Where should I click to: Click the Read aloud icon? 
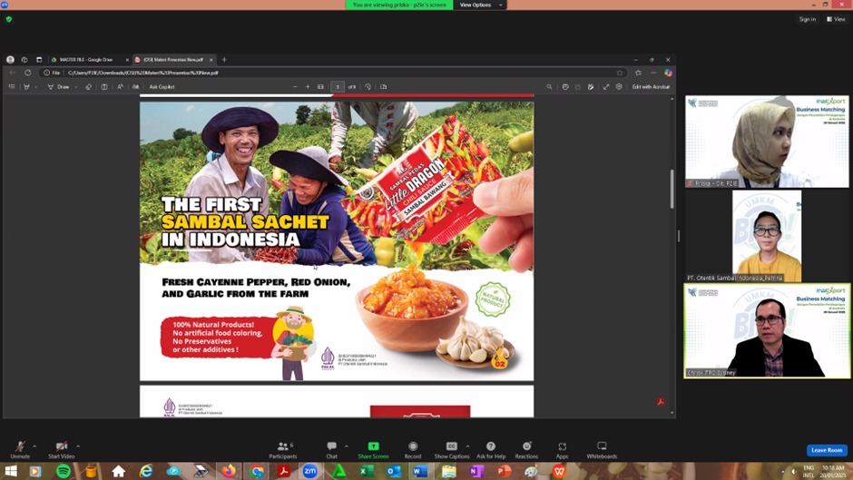click(120, 86)
